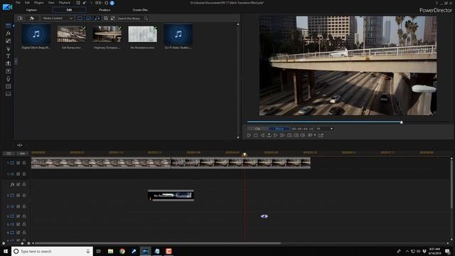Play the preview
Viewport: 455px width, 256px height.
coord(249,135)
